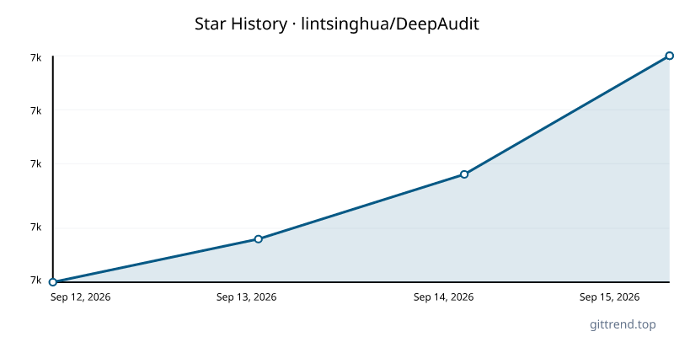Screen dimensions: 674x337
Task: Click the Sep 14, 2026 data point marker
Action: pos(464,174)
